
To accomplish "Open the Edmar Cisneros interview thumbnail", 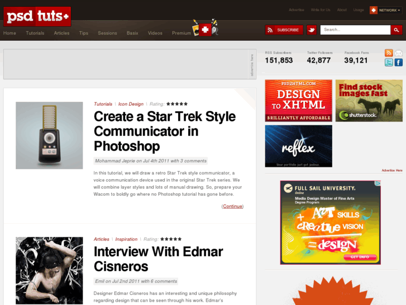I will [49, 270].
